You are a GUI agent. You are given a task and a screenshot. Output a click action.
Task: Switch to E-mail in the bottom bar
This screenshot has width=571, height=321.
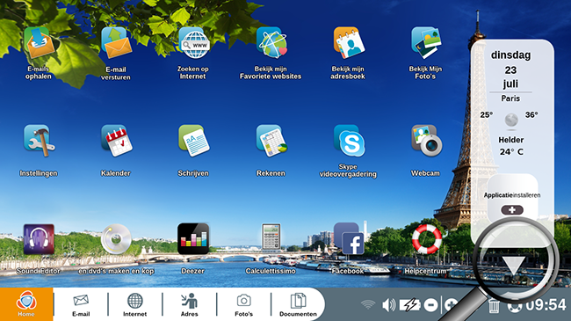pos(81,305)
